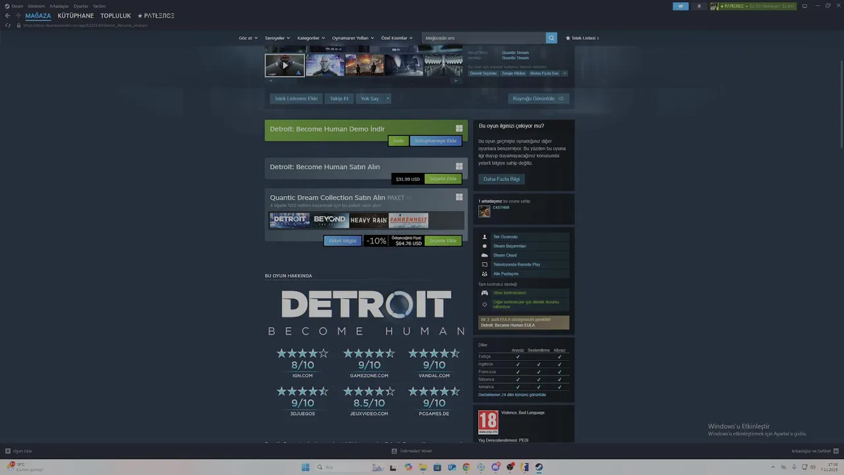This screenshot has width=844, height=475.
Task: Play the trailer video thumbnail
Action: click(285, 65)
